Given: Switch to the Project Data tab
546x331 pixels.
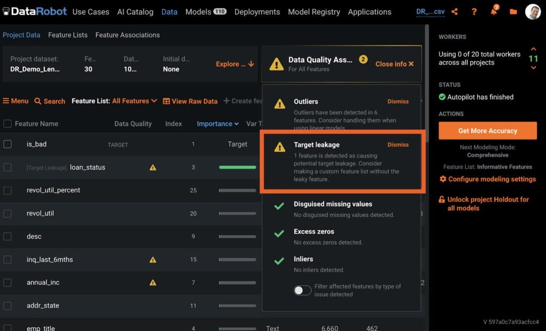Looking at the screenshot, I should (x=21, y=35).
